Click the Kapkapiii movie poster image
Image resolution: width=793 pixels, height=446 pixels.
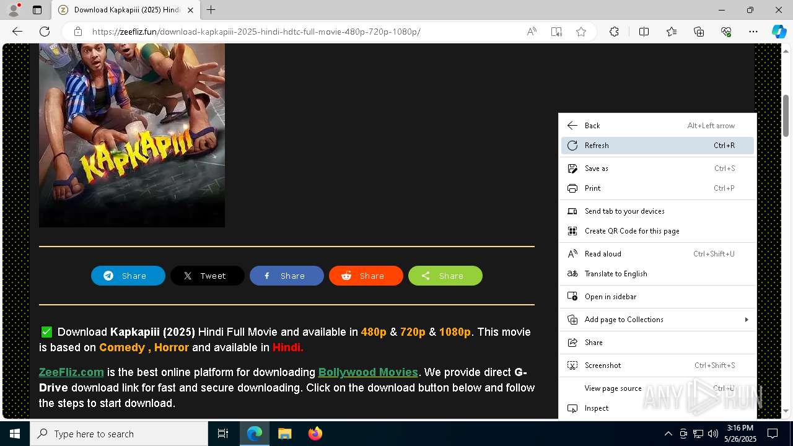click(x=132, y=135)
